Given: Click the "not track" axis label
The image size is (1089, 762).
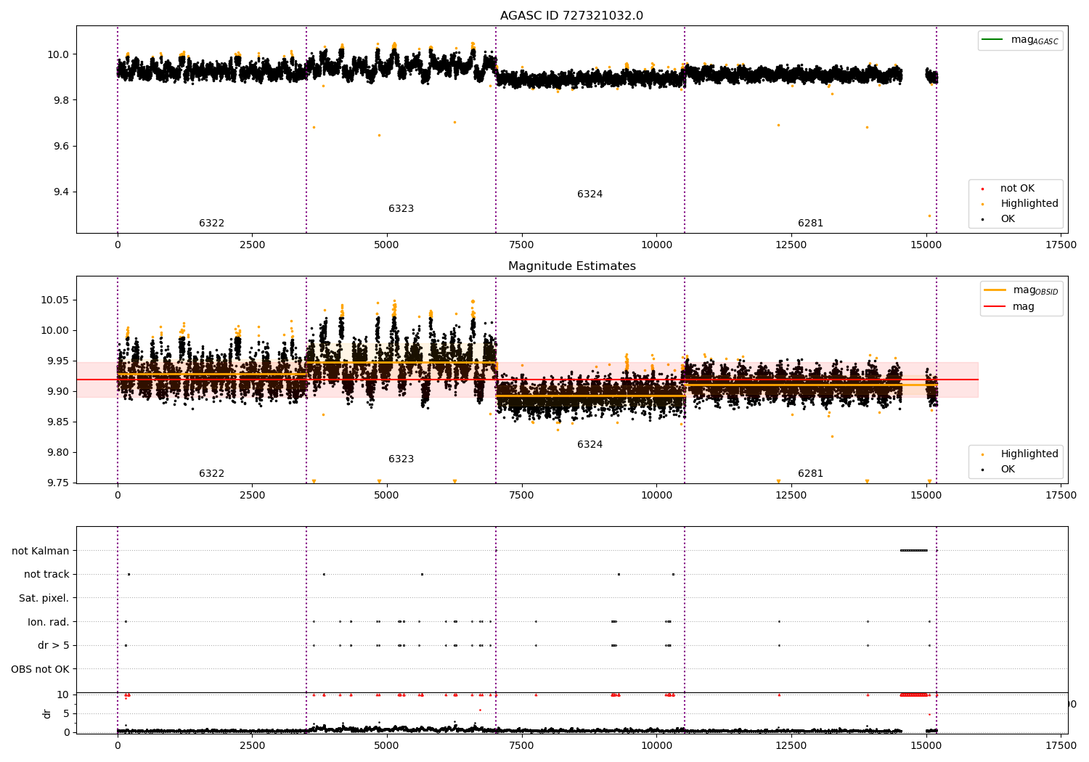Looking at the screenshot, I should pos(46,575).
